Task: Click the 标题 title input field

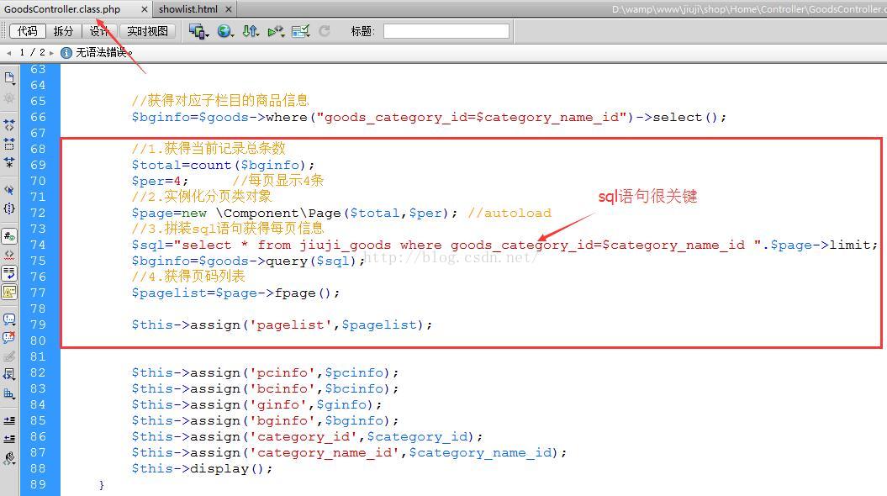Action: tap(446, 31)
